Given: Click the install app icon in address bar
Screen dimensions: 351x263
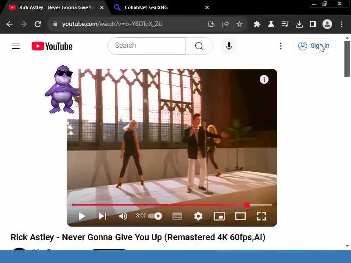Looking at the screenshot, I should [x=211, y=24].
